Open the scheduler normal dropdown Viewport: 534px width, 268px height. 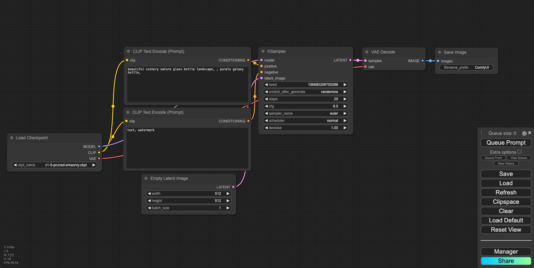pyautogui.click(x=306, y=121)
